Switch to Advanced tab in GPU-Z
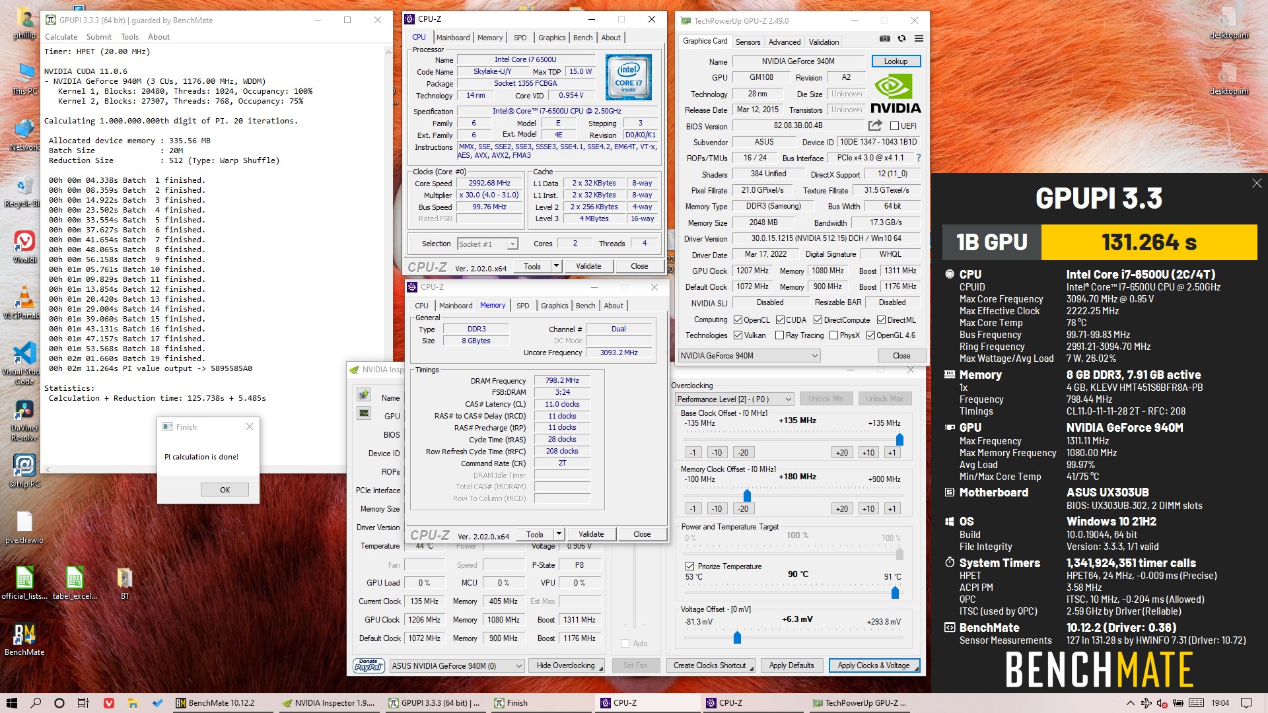This screenshot has width=1268, height=713. point(785,42)
